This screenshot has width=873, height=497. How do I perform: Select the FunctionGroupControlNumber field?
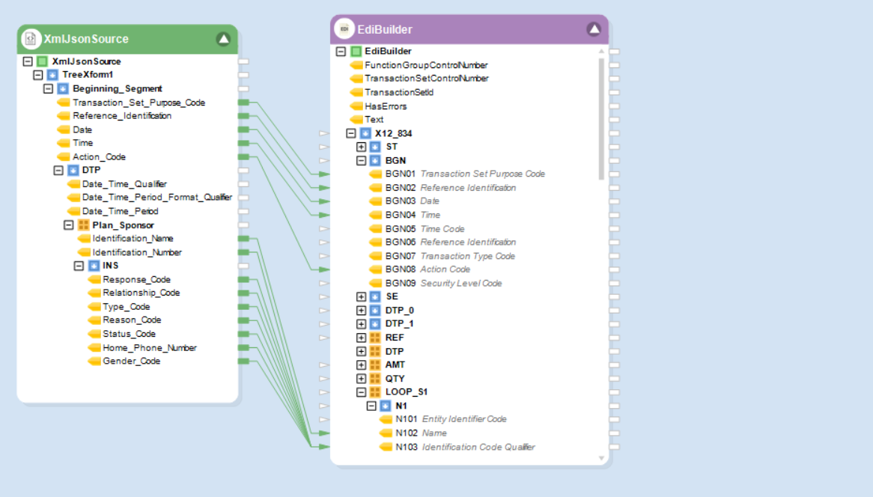[x=425, y=65]
